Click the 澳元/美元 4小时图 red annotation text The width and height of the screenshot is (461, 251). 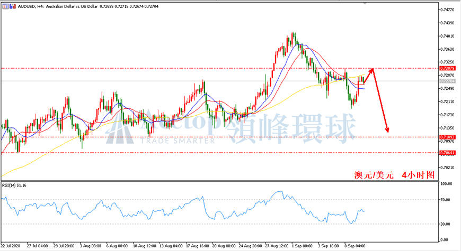click(x=394, y=175)
